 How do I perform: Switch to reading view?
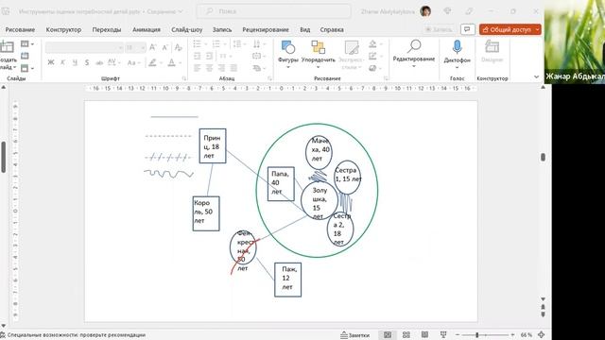click(x=424, y=335)
